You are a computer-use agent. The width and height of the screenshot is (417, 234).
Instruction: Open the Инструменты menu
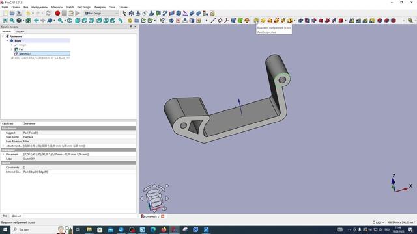coord(40,7)
